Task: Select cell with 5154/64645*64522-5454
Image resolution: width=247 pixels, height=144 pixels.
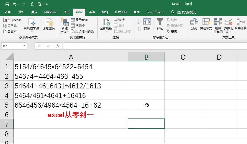Action: point(71,66)
